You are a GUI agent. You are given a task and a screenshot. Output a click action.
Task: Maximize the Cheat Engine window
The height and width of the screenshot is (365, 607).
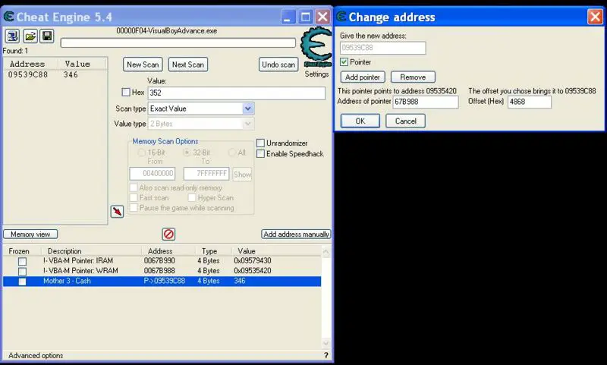coord(306,17)
